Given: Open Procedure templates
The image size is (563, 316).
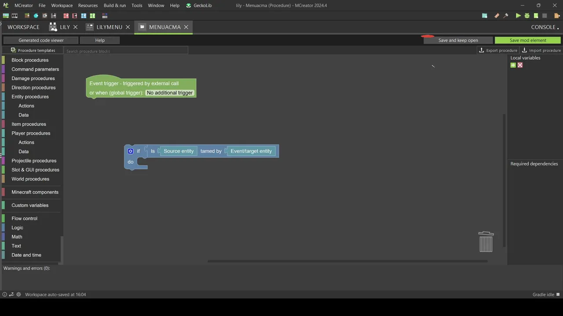Looking at the screenshot, I should [33, 50].
